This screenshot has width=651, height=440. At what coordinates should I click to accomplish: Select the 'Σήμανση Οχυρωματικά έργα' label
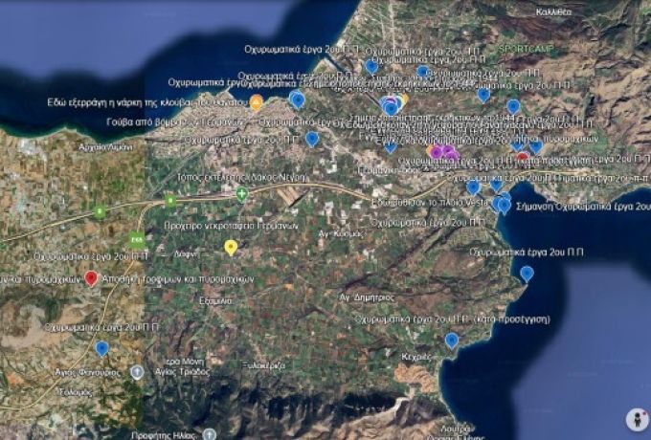coord(583,207)
